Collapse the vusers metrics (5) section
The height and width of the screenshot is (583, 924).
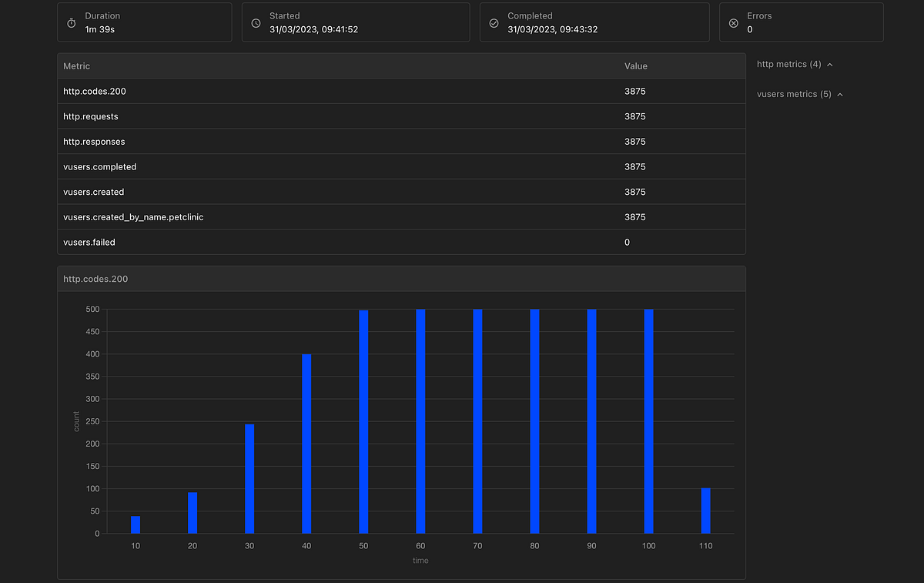pyautogui.click(x=801, y=94)
